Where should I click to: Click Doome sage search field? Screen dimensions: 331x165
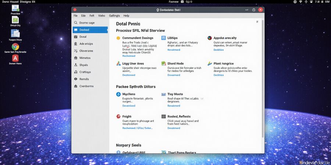pos(90,22)
